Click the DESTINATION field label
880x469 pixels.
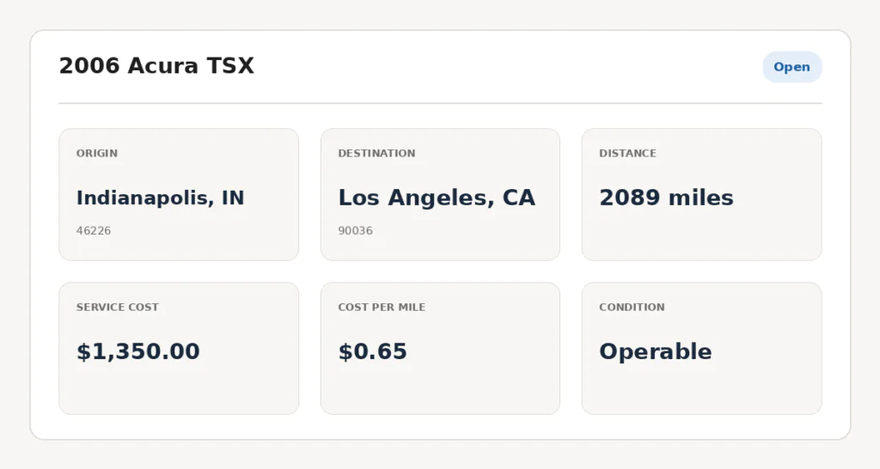pyautogui.click(x=376, y=153)
